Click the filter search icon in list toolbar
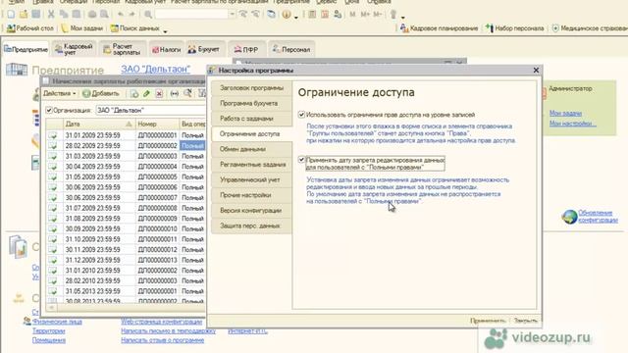628x353 pixels. point(187,94)
